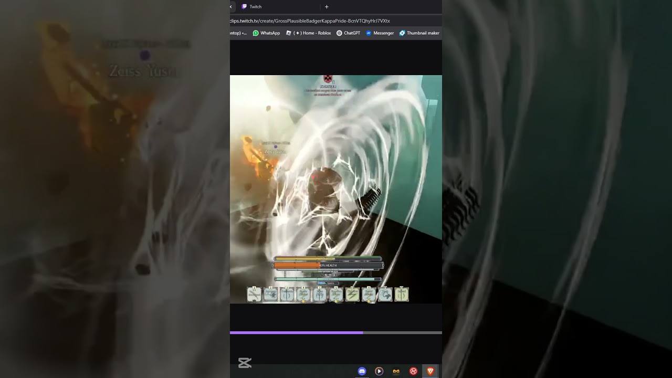Select the last green hotbar card
Image resolution: width=672 pixels, height=378 pixels.
pyautogui.click(x=402, y=295)
